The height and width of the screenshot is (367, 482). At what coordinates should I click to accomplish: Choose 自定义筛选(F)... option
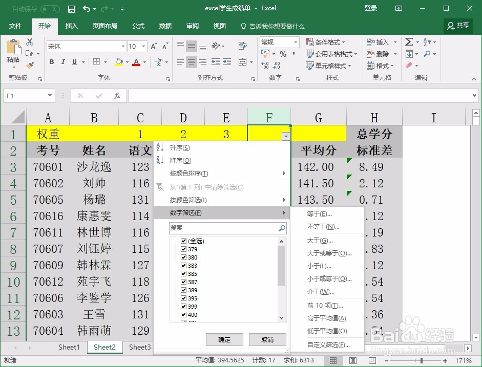[327, 344]
